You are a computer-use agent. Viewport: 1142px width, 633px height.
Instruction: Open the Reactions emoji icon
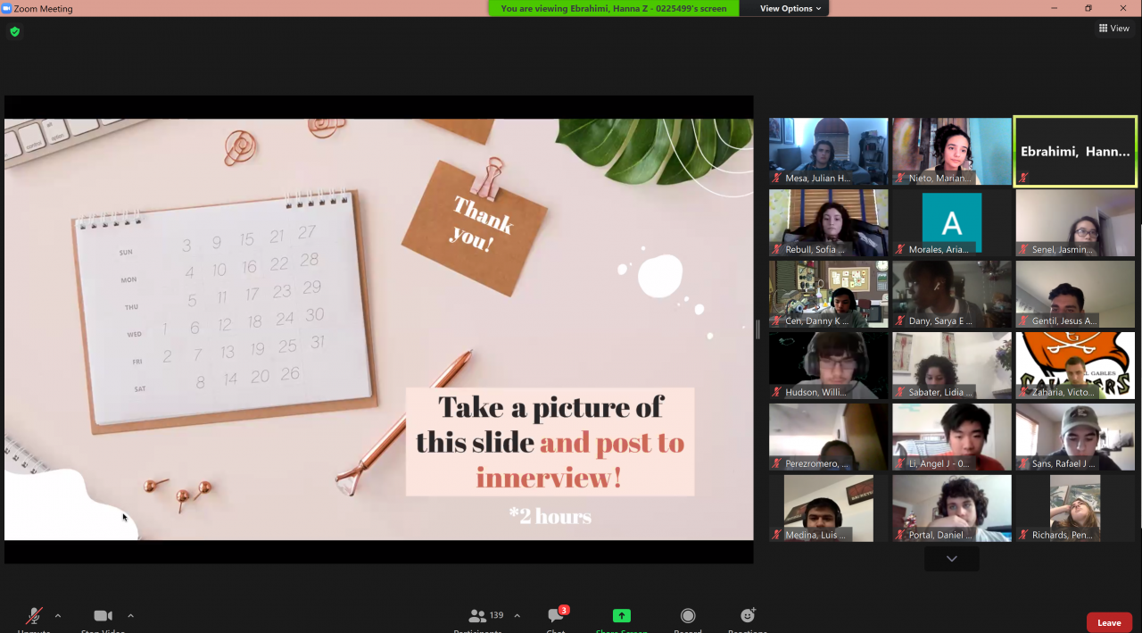[748, 616]
